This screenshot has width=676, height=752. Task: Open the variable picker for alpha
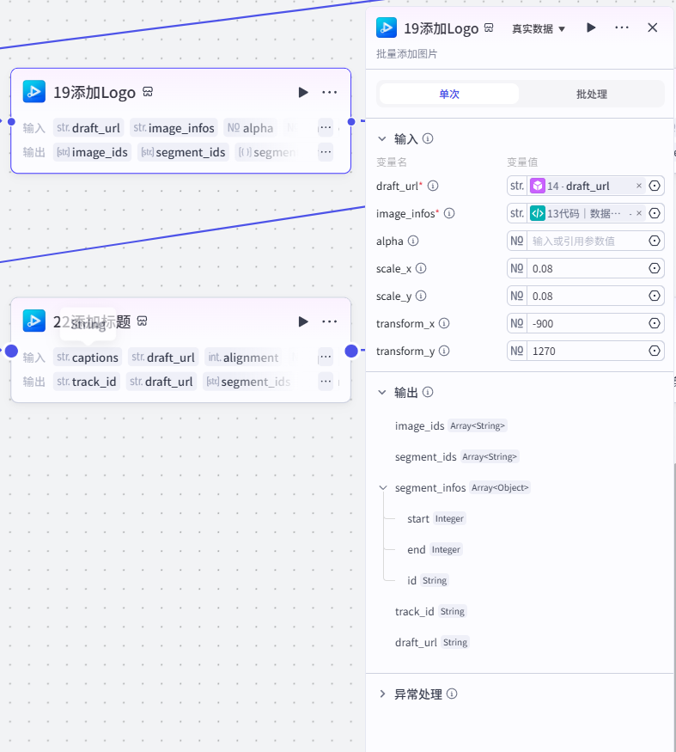[x=655, y=241]
